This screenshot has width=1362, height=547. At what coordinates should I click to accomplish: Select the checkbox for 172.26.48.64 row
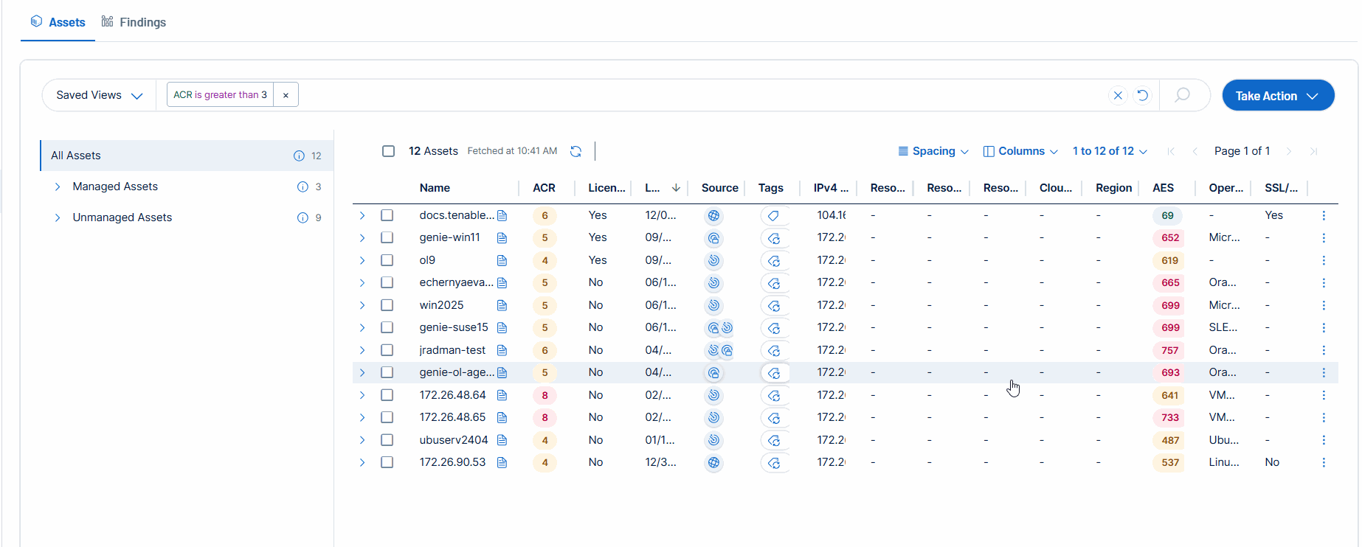pyautogui.click(x=387, y=395)
